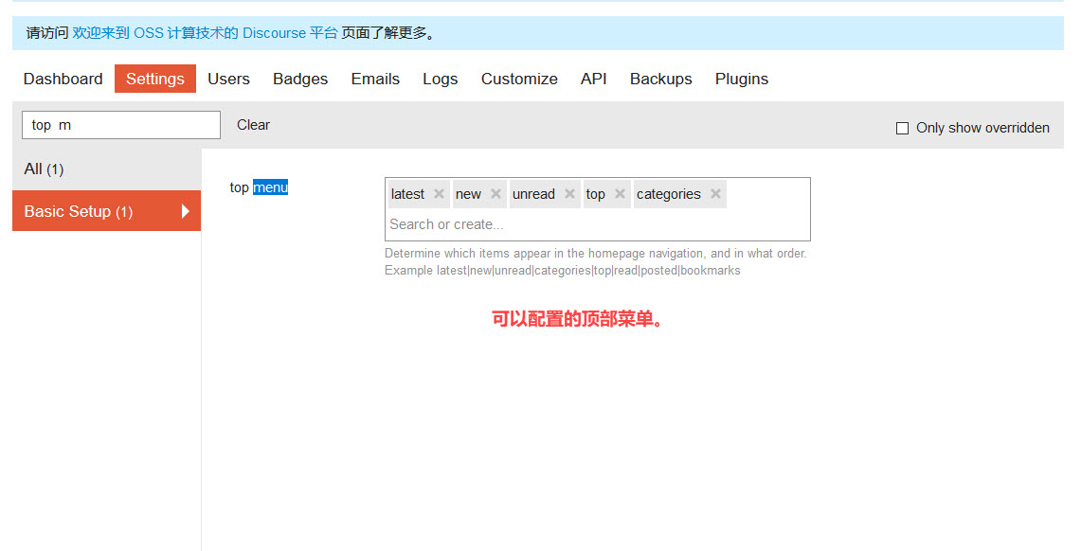Select the Basic Setup (1) category

(x=106, y=211)
